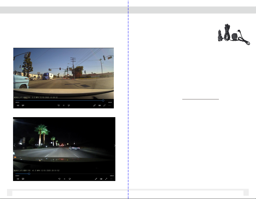Go to previous item arrow on night video

(15, 145)
